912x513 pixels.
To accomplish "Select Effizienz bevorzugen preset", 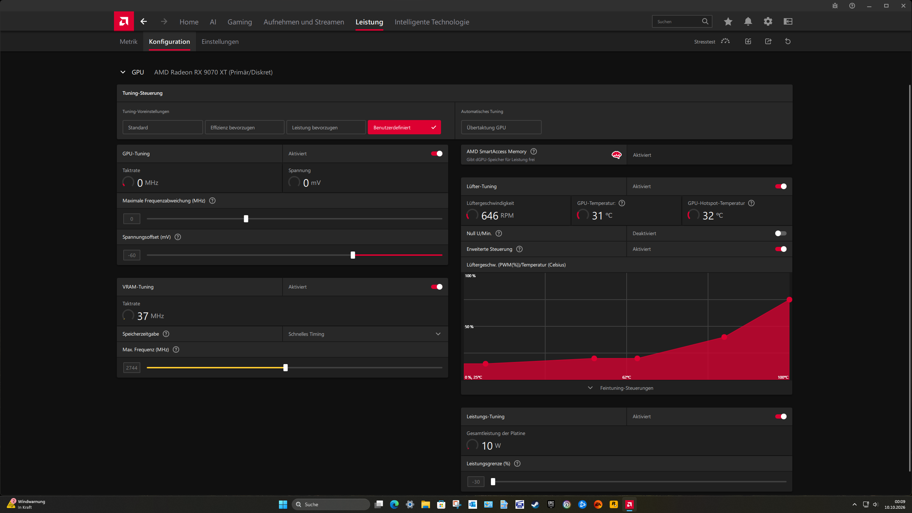I will point(245,127).
